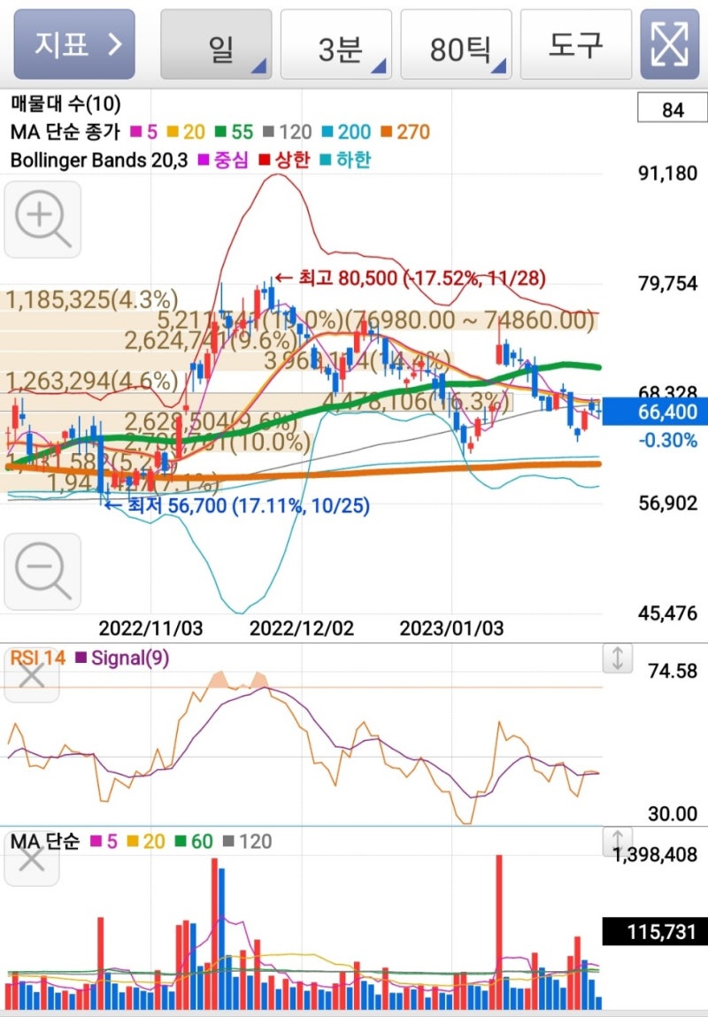This screenshot has width=708, height=1017.
Task: Click the 1,398,408 volume axis value
Action: tap(656, 855)
